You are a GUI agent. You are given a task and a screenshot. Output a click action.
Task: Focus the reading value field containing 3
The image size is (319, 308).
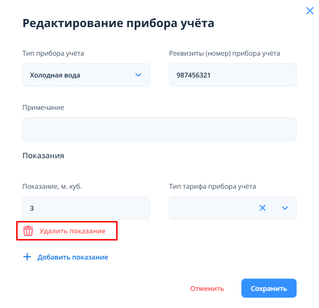tap(86, 208)
